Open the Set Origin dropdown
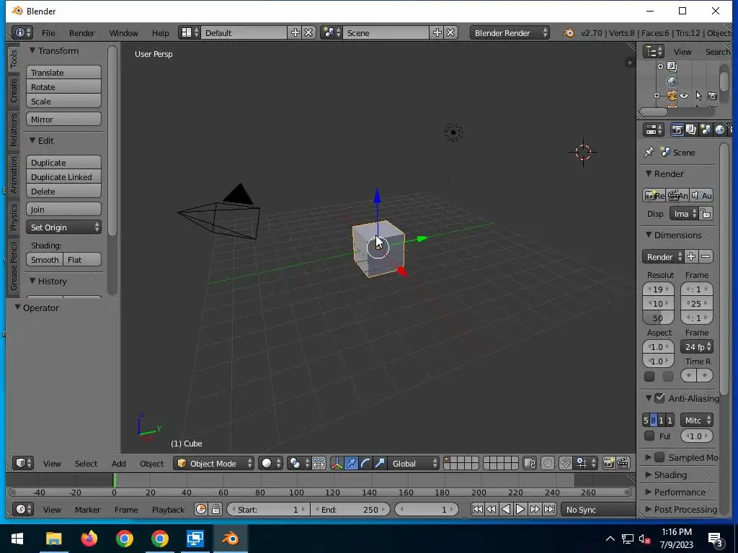The width and height of the screenshot is (738, 553). pyautogui.click(x=63, y=227)
